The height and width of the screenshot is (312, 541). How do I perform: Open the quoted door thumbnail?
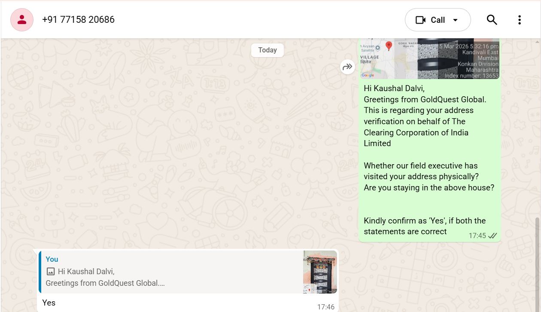click(x=320, y=272)
